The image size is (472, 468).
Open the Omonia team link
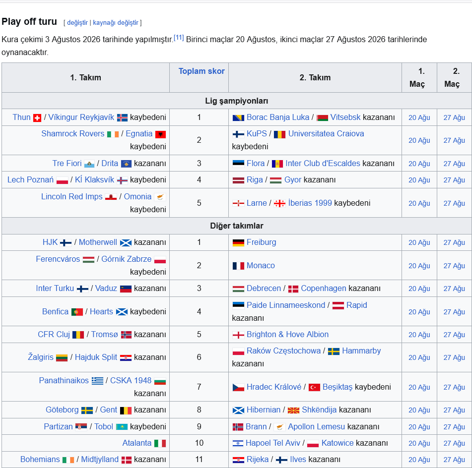point(137,196)
